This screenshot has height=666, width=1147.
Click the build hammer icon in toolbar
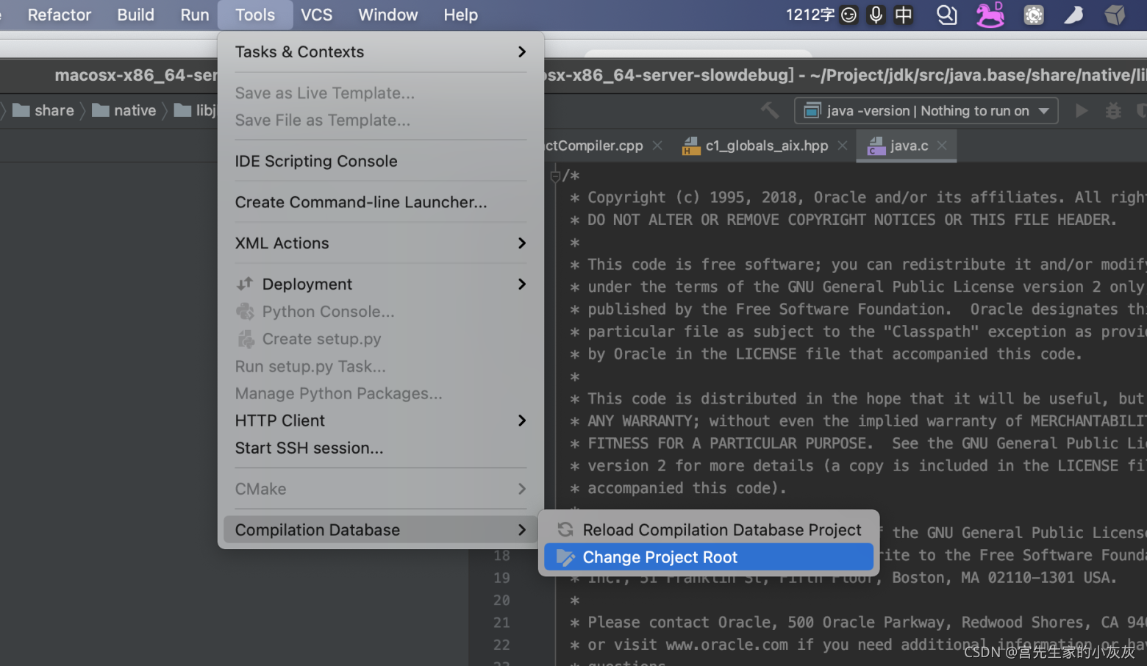[769, 110]
